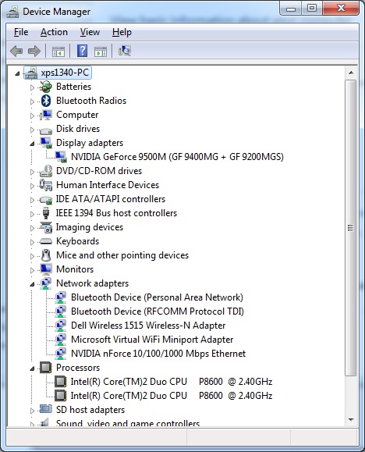
Task: Click the Processors chip icon
Action: point(46,368)
